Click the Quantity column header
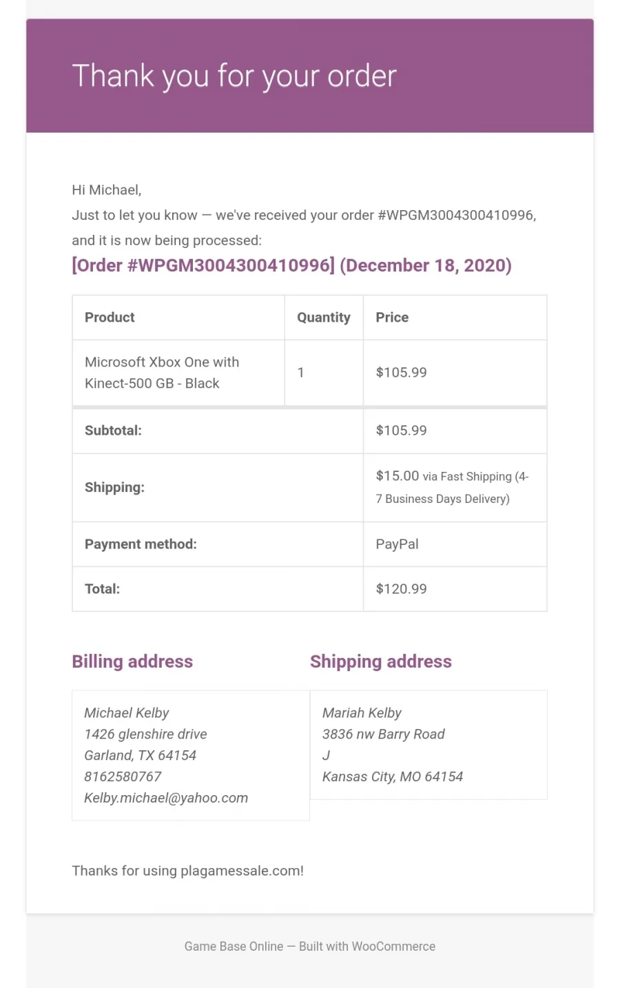This screenshot has height=988, width=620. point(324,318)
